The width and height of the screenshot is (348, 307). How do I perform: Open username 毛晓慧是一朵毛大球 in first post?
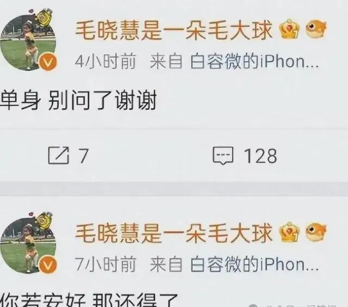click(x=174, y=30)
